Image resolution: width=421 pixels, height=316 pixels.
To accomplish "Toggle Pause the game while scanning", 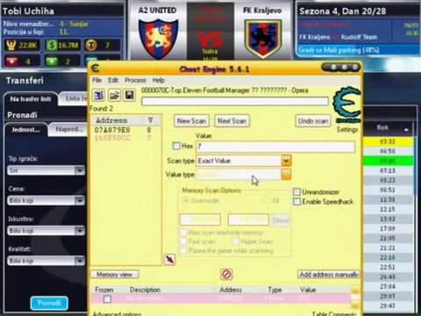I will [x=183, y=250].
